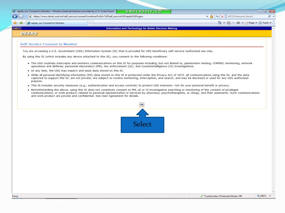Screen dimensions: 285x213
Task: Open the Page menu
Action: (x=251, y=23)
